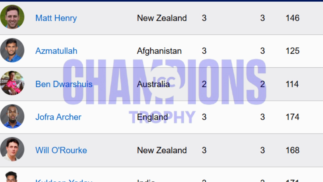
Task: Select New Zealand in Will O'Rourke's row
Action: [162, 150]
